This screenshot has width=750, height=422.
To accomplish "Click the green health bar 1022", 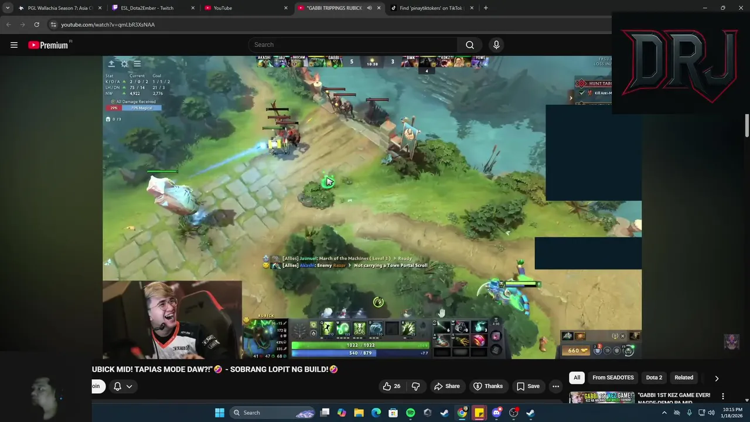I will [361, 345].
